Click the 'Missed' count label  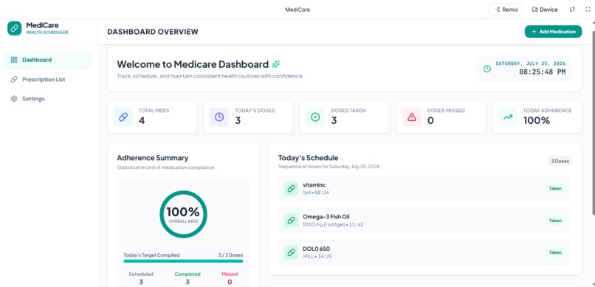point(230,274)
